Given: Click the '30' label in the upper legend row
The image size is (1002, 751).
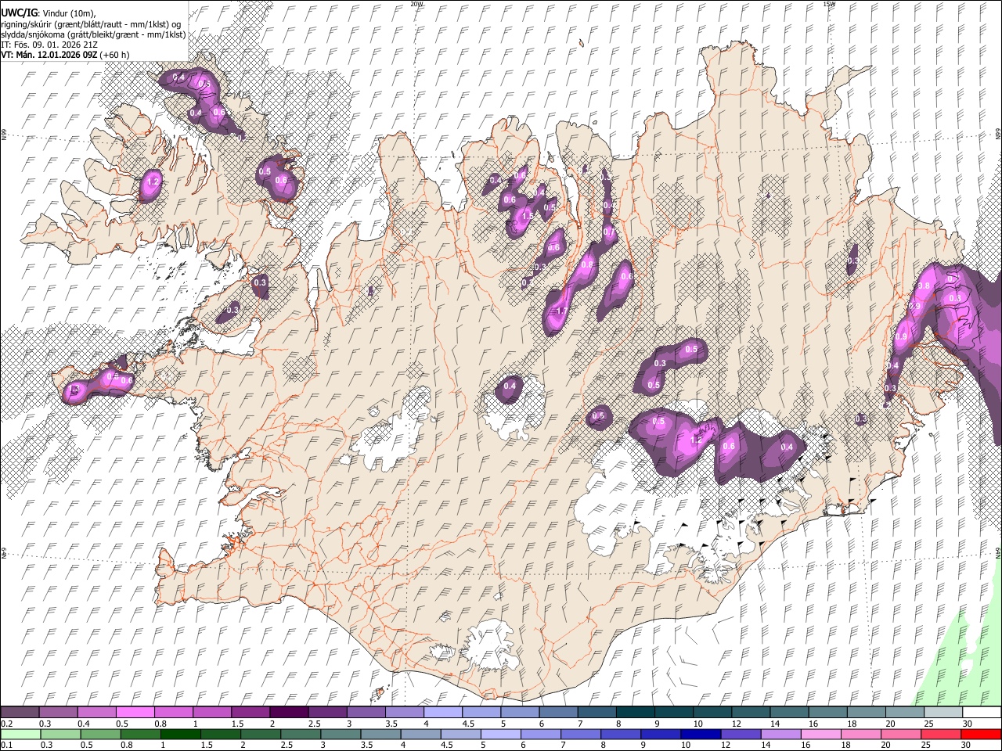Looking at the screenshot, I should pos(967,724).
